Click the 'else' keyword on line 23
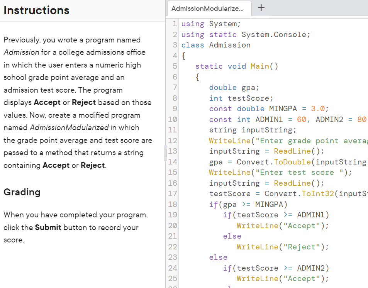This screenshot has height=288, width=368. [x=218, y=257]
